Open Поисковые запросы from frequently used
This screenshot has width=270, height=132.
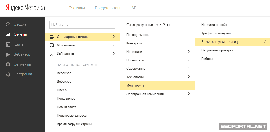pos(72,116)
